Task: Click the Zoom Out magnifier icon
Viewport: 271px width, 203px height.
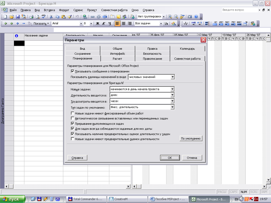Action: (x=176, y=17)
